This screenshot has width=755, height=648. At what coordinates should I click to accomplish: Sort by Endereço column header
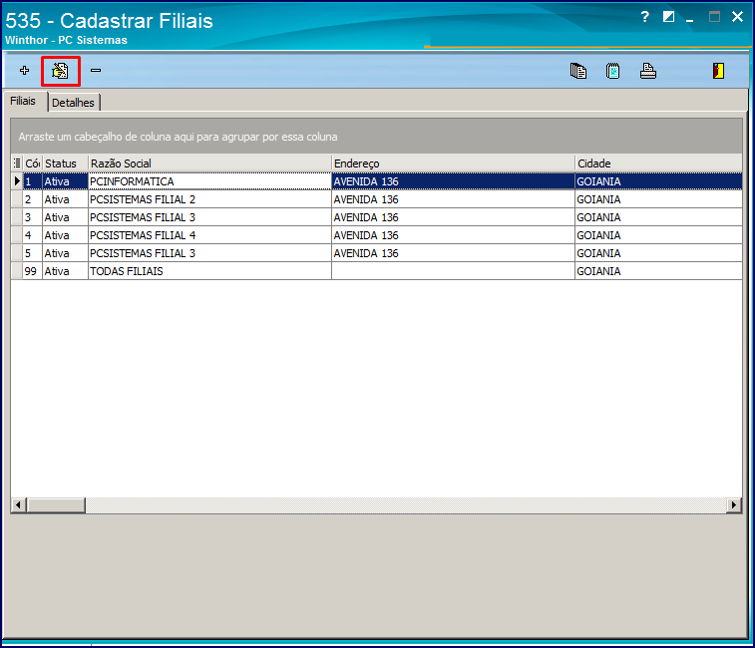point(453,163)
